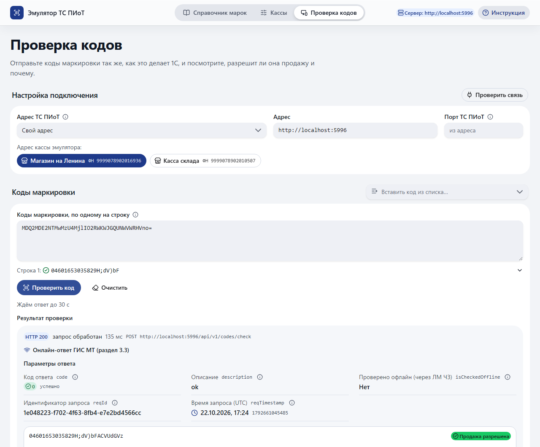
Task: Click the info icon next to Адрес ТС ПИоТ
Action: (65, 117)
